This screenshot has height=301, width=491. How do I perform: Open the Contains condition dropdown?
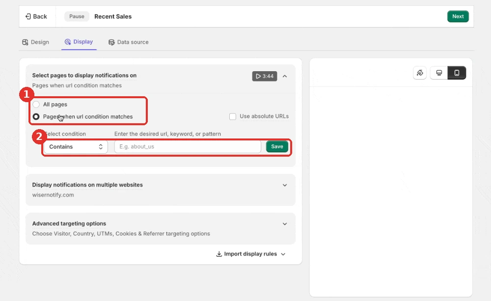tap(76, 147)
